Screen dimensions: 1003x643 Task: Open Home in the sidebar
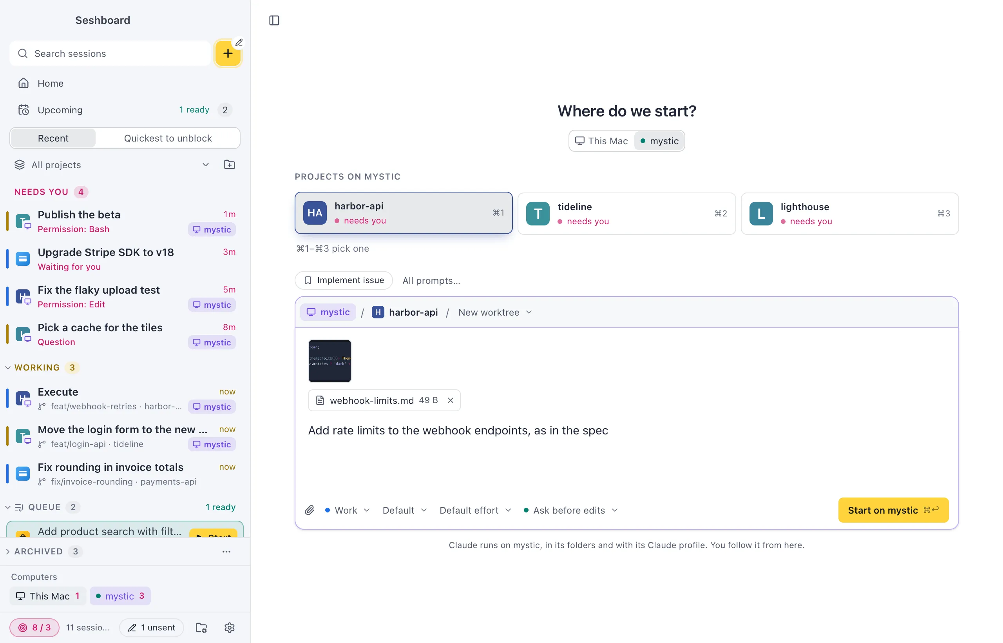coord(125,83)
